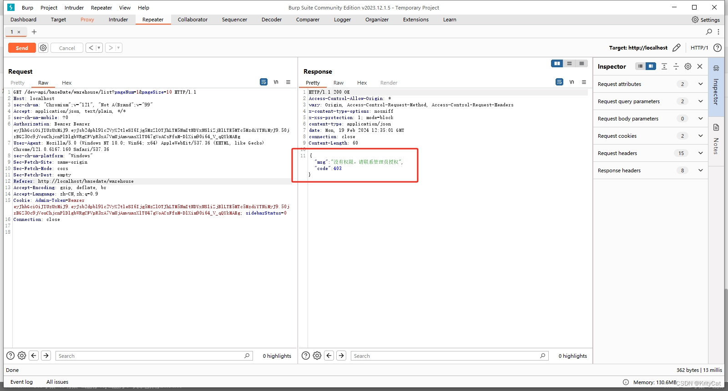728x391 pixels.
Task: Open Response panel hamburger menu
Action: 584,82
